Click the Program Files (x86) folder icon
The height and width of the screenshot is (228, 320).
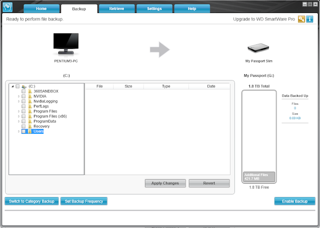tap(30, 116)
